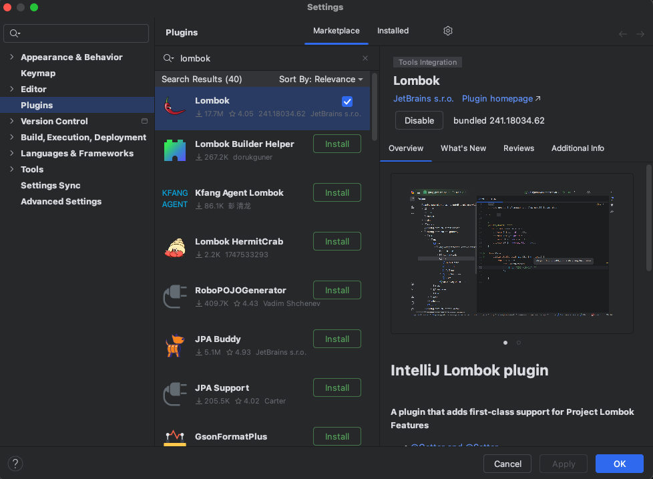Viewport: 653px width, 479px height.
Task: Install JPA Support plugin
Action: tap(337, 387)
